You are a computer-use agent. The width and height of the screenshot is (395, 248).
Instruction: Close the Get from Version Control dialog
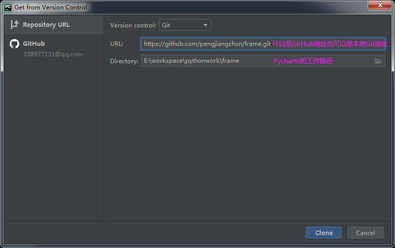380,5
